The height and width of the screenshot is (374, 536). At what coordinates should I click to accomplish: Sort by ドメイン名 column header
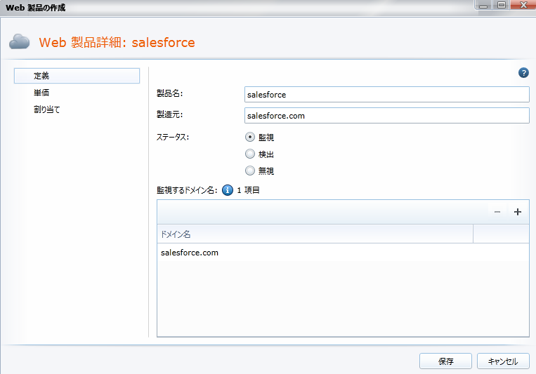tap(315, 234)
